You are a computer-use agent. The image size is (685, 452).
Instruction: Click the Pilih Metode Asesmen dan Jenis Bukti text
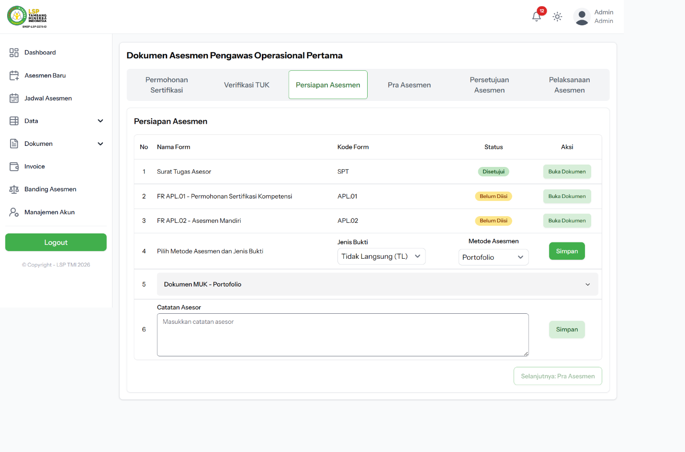210,251
